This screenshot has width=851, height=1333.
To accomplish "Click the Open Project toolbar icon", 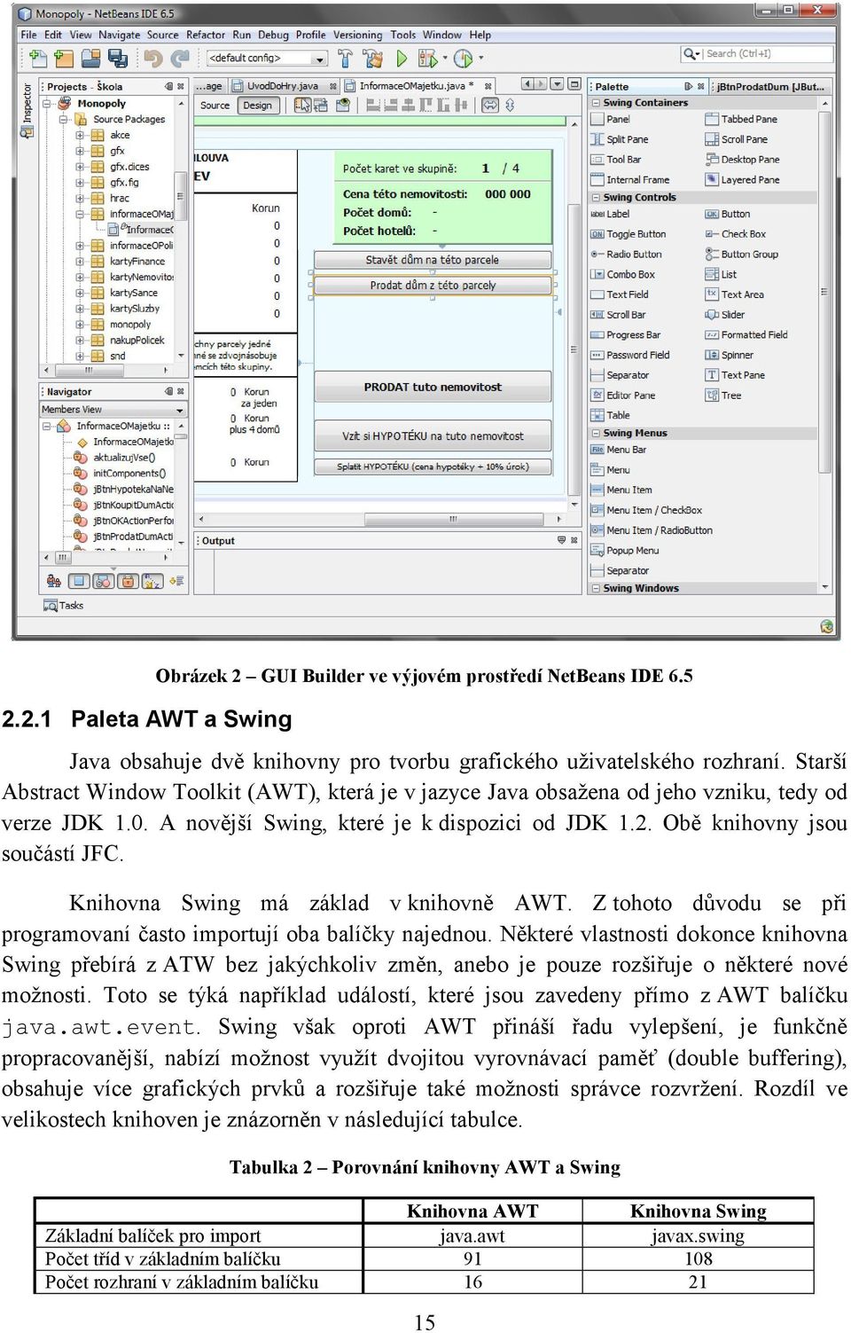I will (x=90, y=59).
